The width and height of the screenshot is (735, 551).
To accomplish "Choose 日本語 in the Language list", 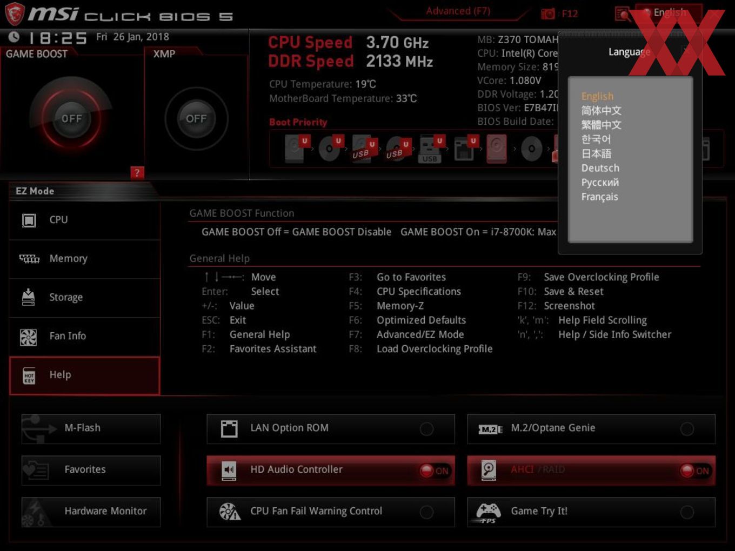I will pyautogui.click(x=596, y=154).
